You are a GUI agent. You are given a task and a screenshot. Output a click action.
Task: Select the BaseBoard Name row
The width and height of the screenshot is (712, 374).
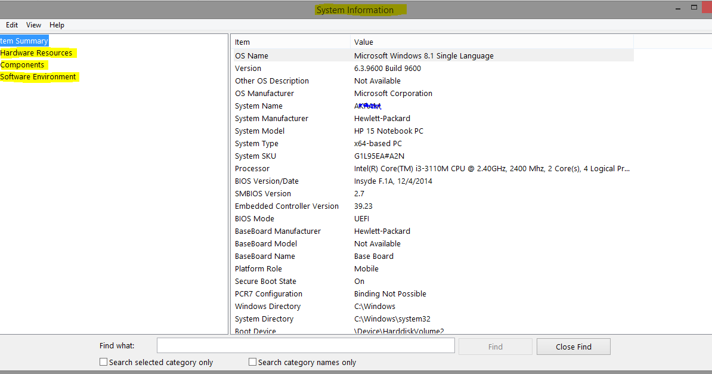point(432,256)
